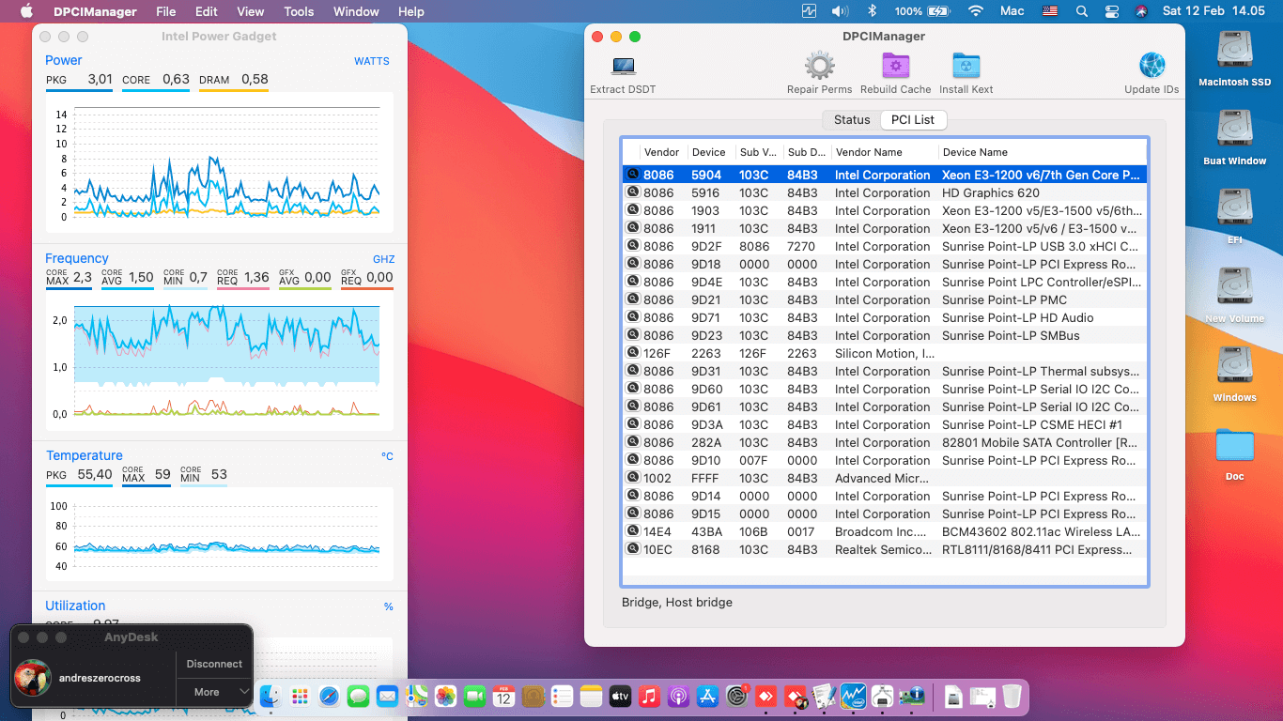Image resolution: width=1283 pixels, height=721 pixels.
Task: Click the andreszerocross avatar in AnyDesk
Action: pos(33,678)
